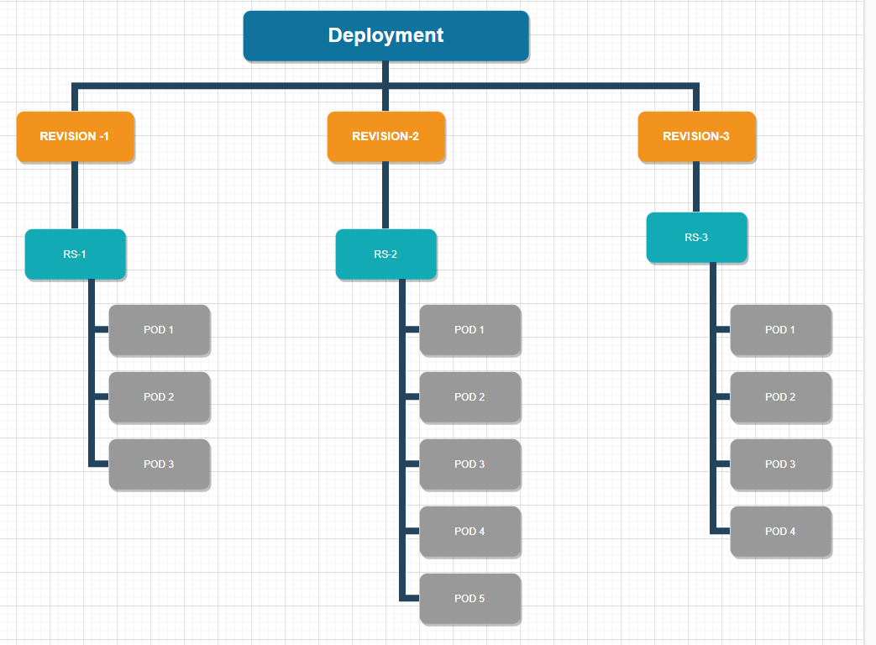Screen dimensions: 876x645
Task: Select POD 1 under RS-2
Action: 470,330
